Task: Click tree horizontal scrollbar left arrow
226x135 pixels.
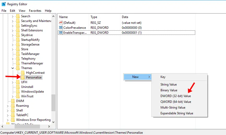Action: coord(2,126)
